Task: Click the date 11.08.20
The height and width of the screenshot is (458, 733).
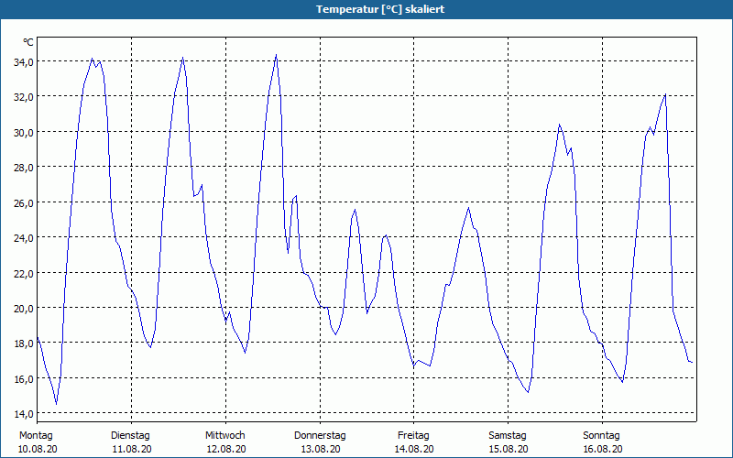Action: coord(132,450)
